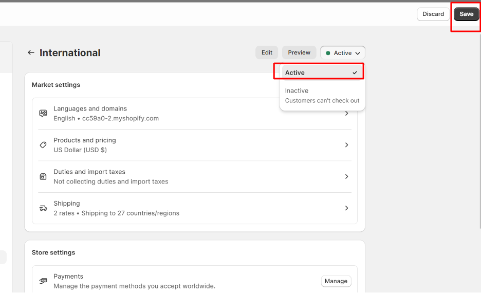
Task: Click the checkmark next to Active option
Action: pos(355,72)
